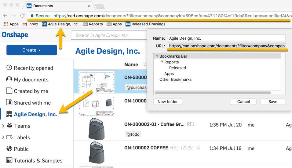
Task: Select Agile Design, Inc. company filter
Action: pyautogui.click(x=32, y=114)
